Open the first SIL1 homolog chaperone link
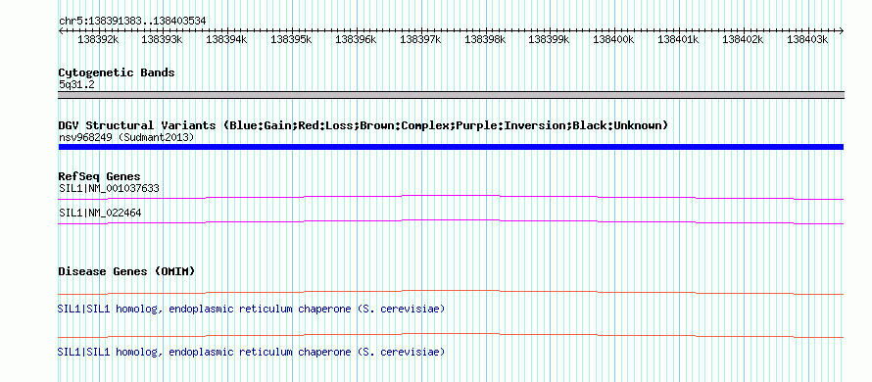The width and height of the screenshot is (872, 382). 252,309
